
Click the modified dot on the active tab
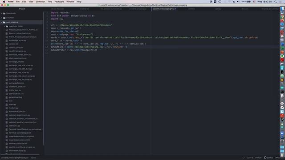pos(176,9)
